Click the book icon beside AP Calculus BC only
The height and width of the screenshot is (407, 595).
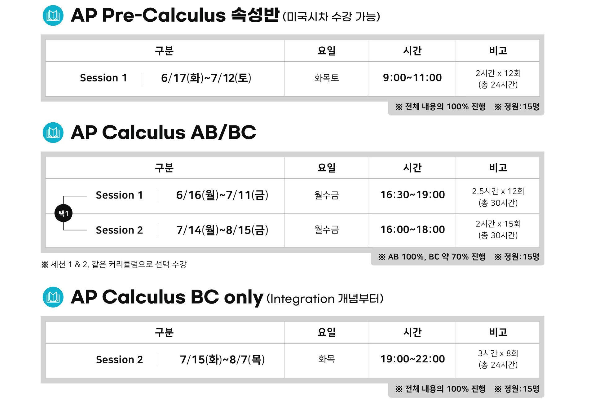pyautogui.click(x=53, y=297)
